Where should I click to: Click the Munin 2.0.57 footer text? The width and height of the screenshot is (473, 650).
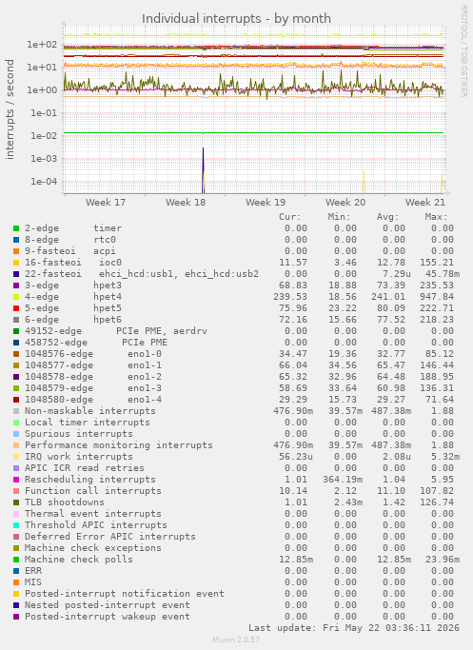click(x=236, y=640)
